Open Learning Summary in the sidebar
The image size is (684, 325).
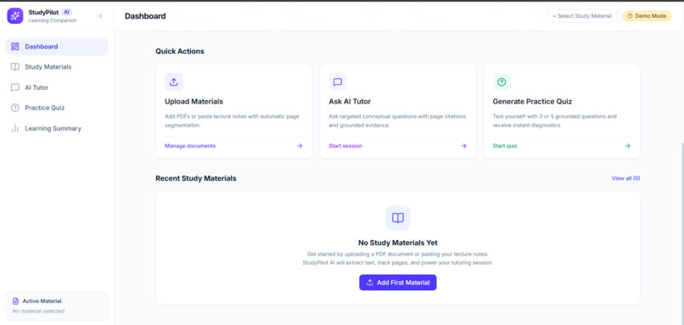[x=57, y=128]
